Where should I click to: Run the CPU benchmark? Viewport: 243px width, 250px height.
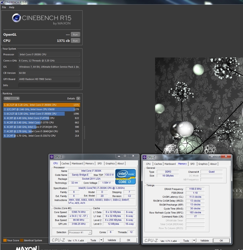75,41
